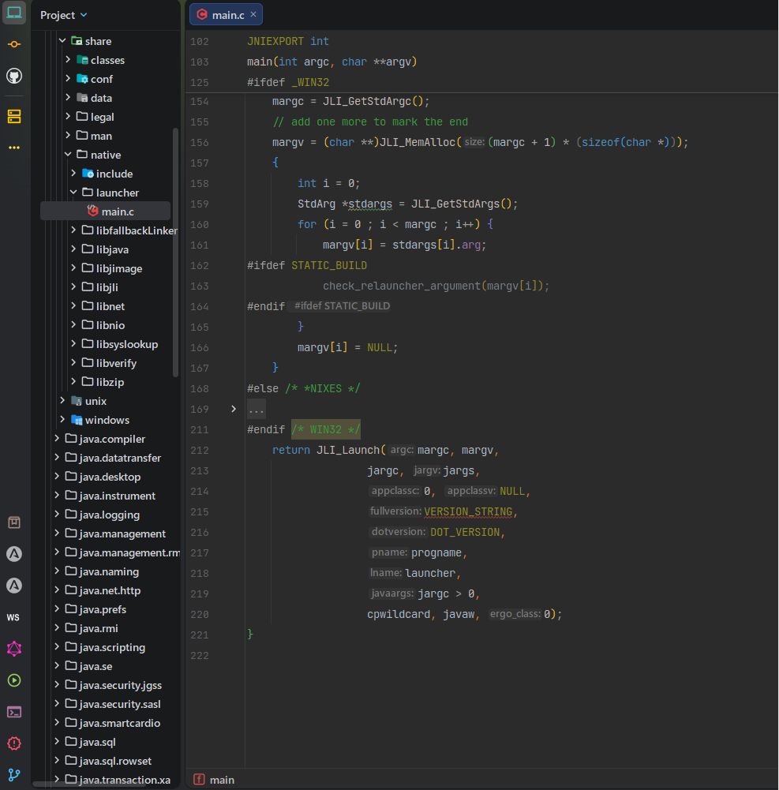Click the JLI_Launch call on line 212

click(x=348, y=451)
